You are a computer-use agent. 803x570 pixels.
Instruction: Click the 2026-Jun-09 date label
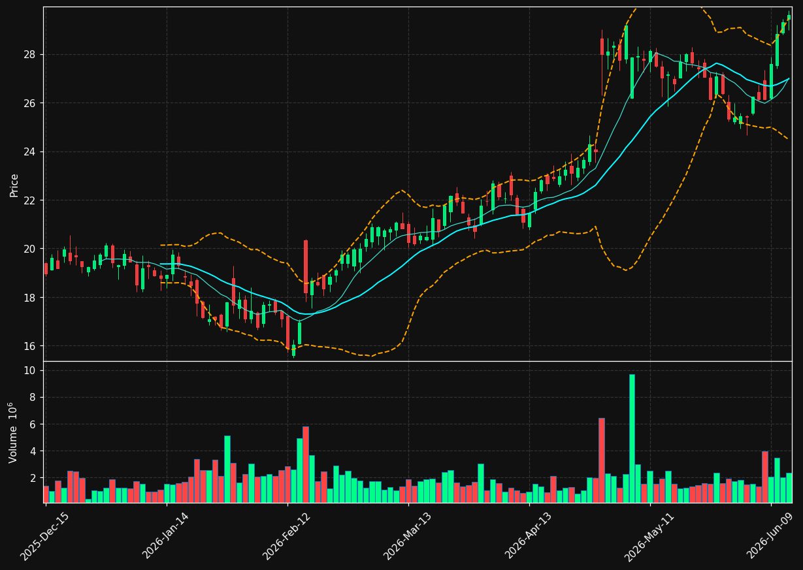(770, 537)
